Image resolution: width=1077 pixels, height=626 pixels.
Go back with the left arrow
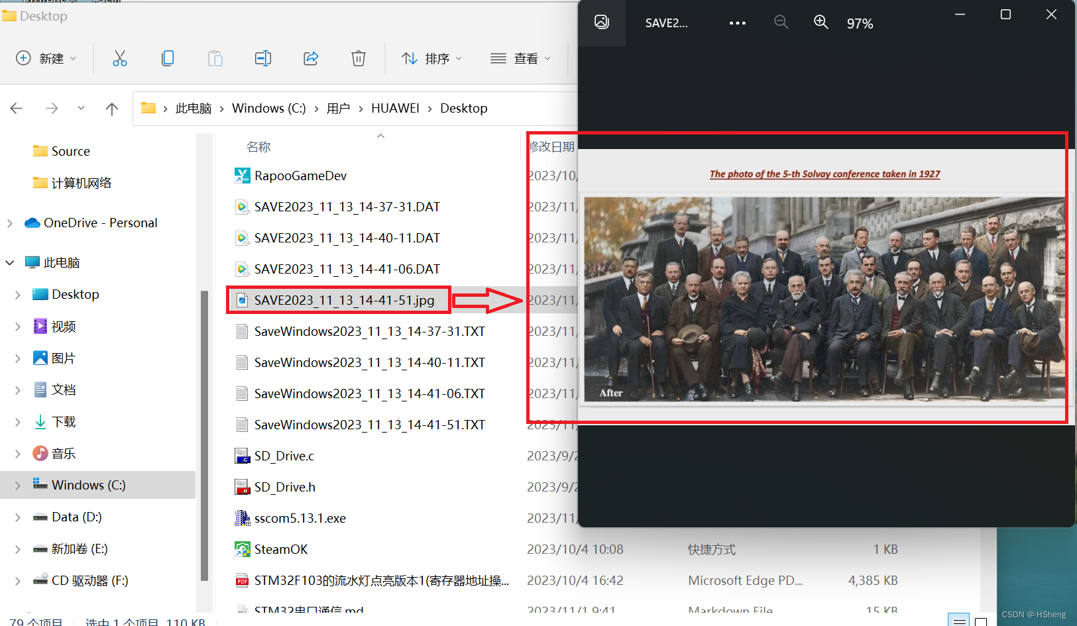[17, 108]
